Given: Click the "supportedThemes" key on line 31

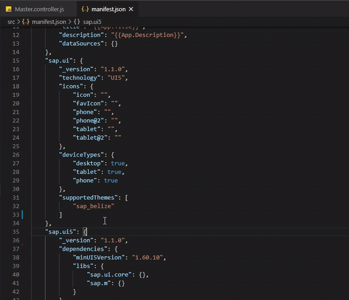Looking at the screenshot, I should point(88,197).
